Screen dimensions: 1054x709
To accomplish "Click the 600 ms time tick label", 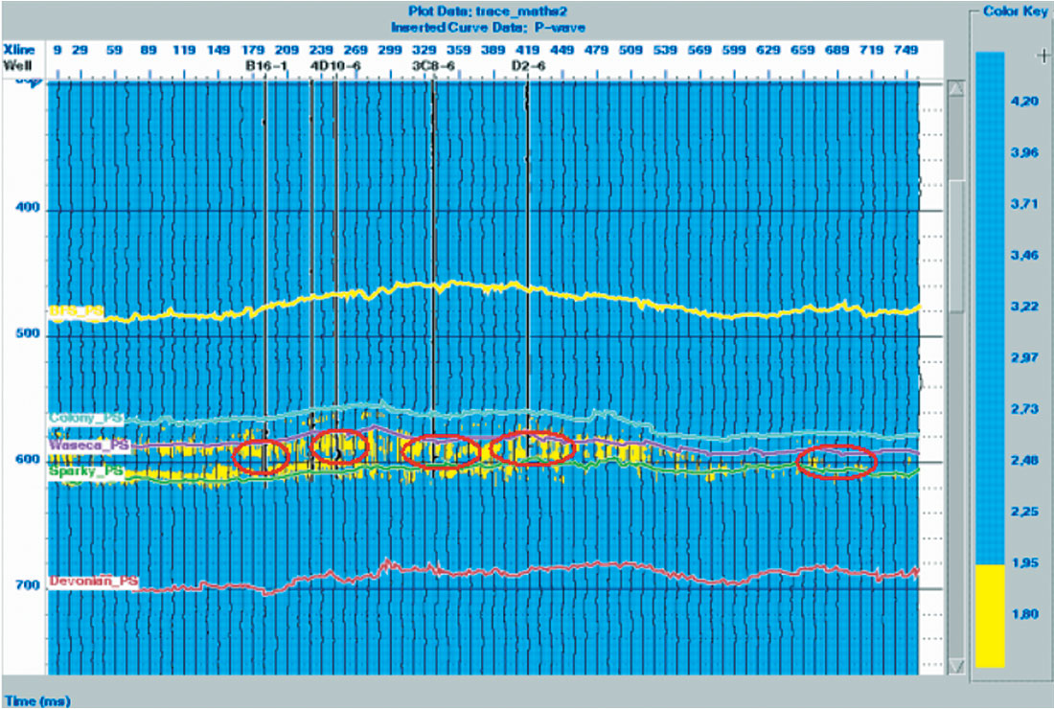I will [28, 459].
